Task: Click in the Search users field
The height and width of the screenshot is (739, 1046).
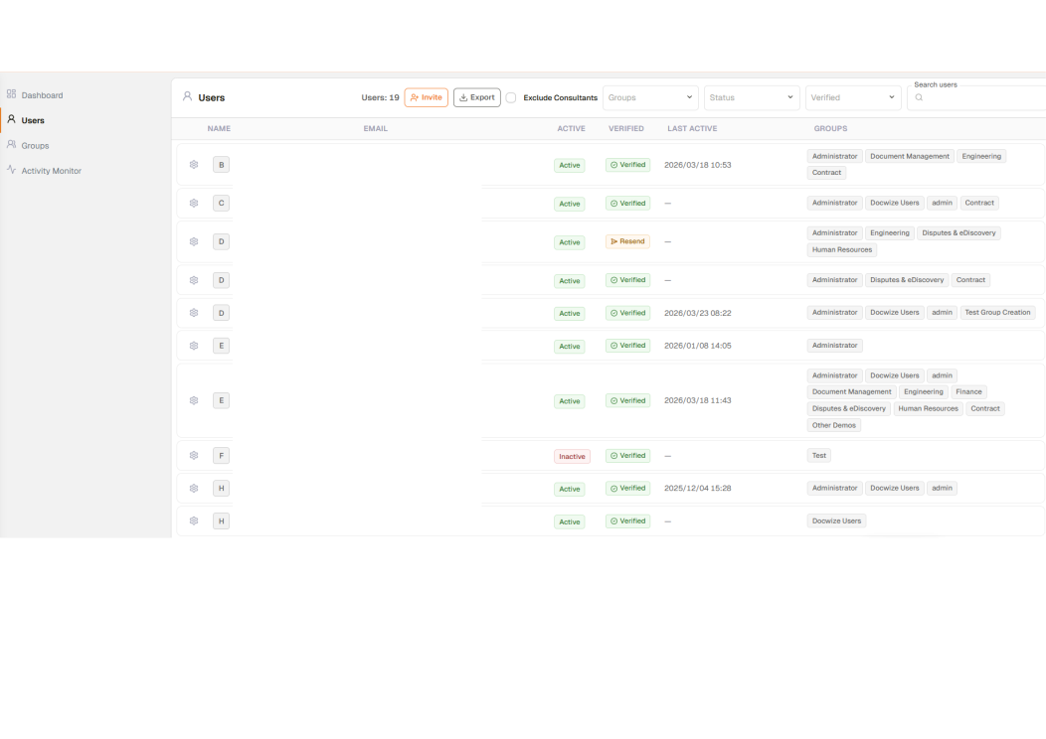Action: [x=979, y=97]
